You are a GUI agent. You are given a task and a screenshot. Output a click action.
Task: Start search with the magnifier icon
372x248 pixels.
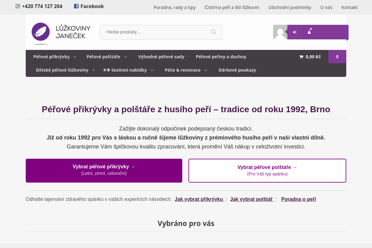(x=214, y=32)
